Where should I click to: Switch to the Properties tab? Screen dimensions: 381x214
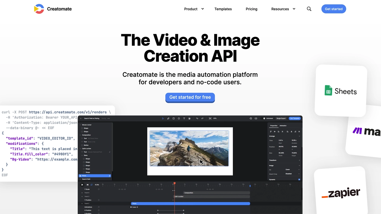click(x=274, y=126)
